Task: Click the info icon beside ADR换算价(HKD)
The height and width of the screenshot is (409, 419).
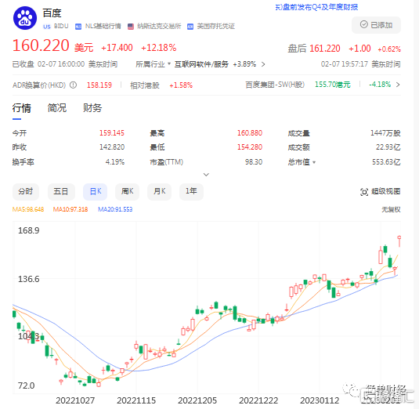Action: [x=73, y=85]
